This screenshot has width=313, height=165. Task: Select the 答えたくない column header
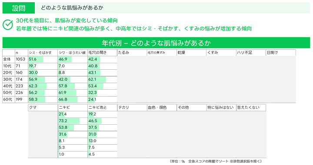[x=251, y=107]
